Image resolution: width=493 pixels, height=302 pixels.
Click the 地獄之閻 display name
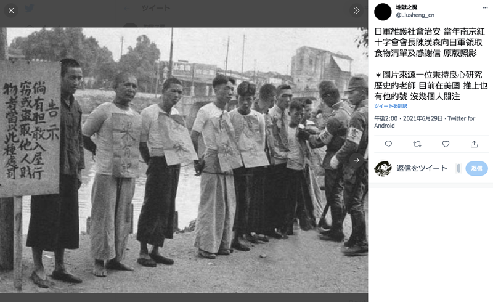coord(406,7)
